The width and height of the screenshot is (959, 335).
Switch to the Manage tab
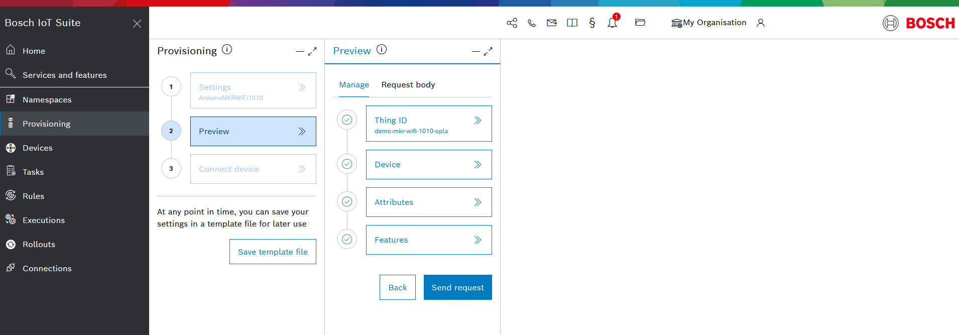tap(354, 85)
